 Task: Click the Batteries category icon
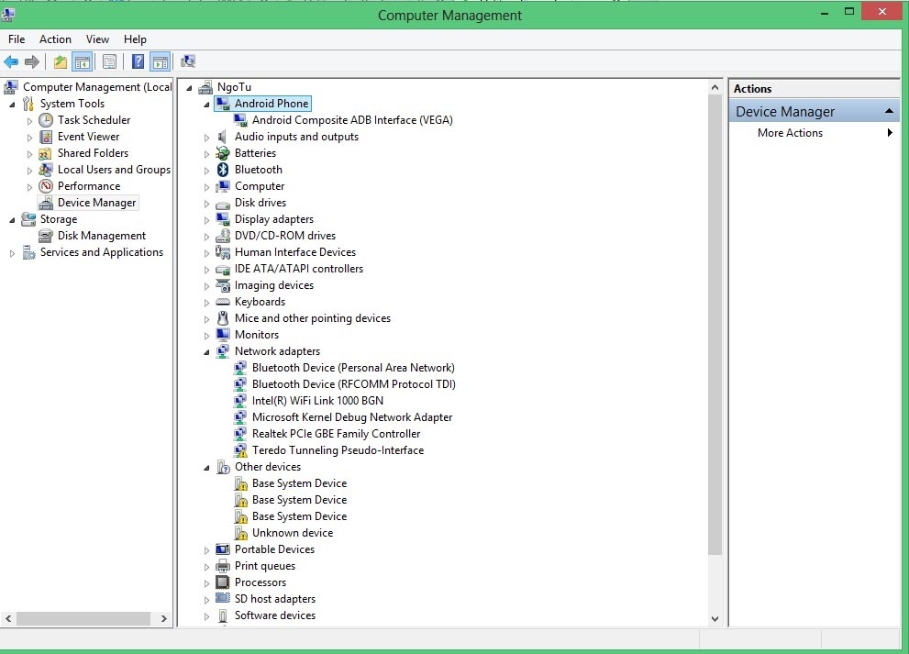point(223,153)
